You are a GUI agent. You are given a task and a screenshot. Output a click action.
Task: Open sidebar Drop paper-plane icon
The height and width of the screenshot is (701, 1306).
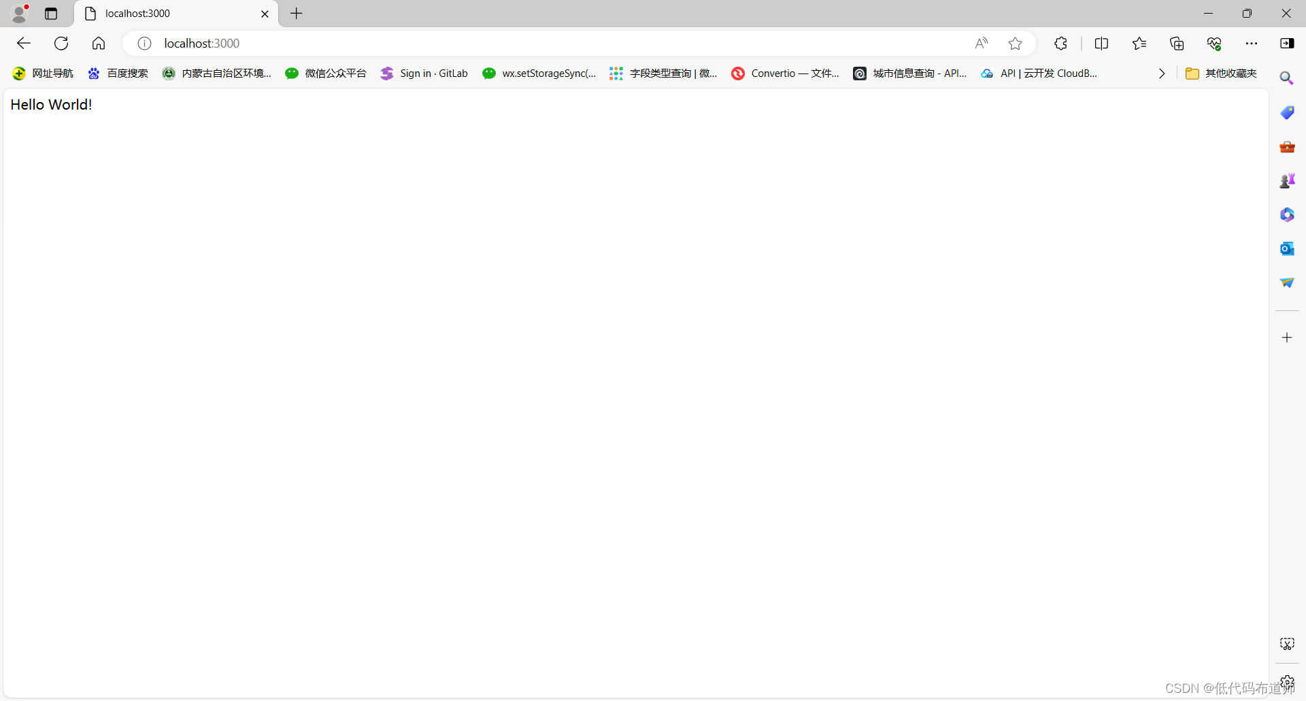tap(1287, 282)
